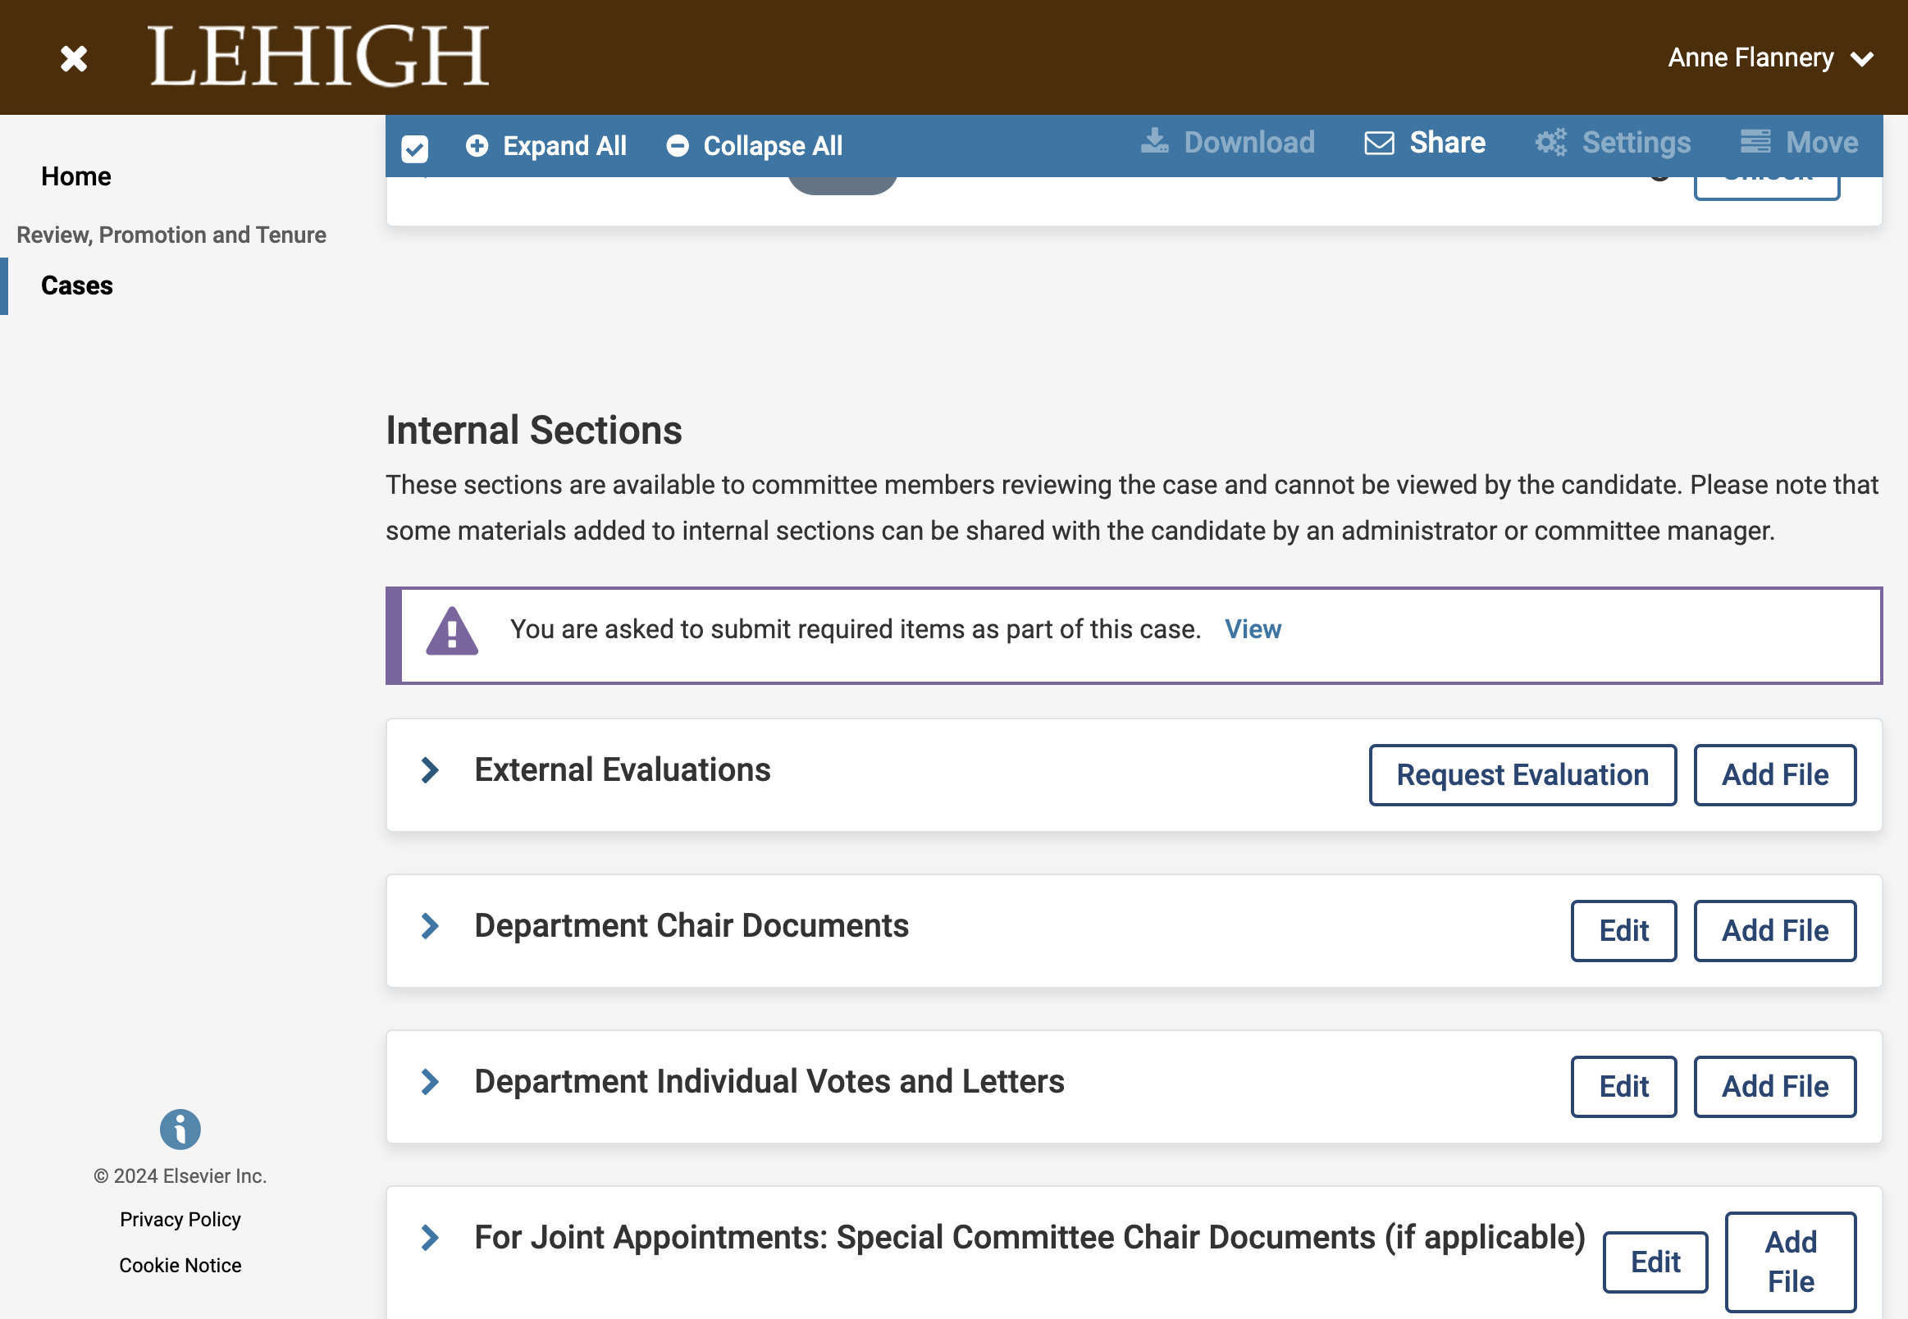
Task: Click Share in the toolbar
Action: pos(1425,143)
